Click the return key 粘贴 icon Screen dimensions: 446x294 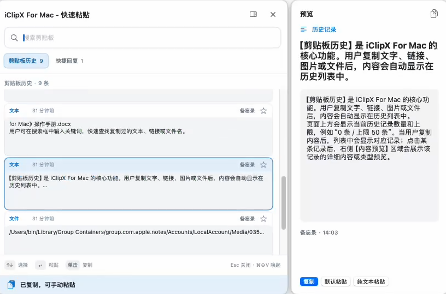40,265
